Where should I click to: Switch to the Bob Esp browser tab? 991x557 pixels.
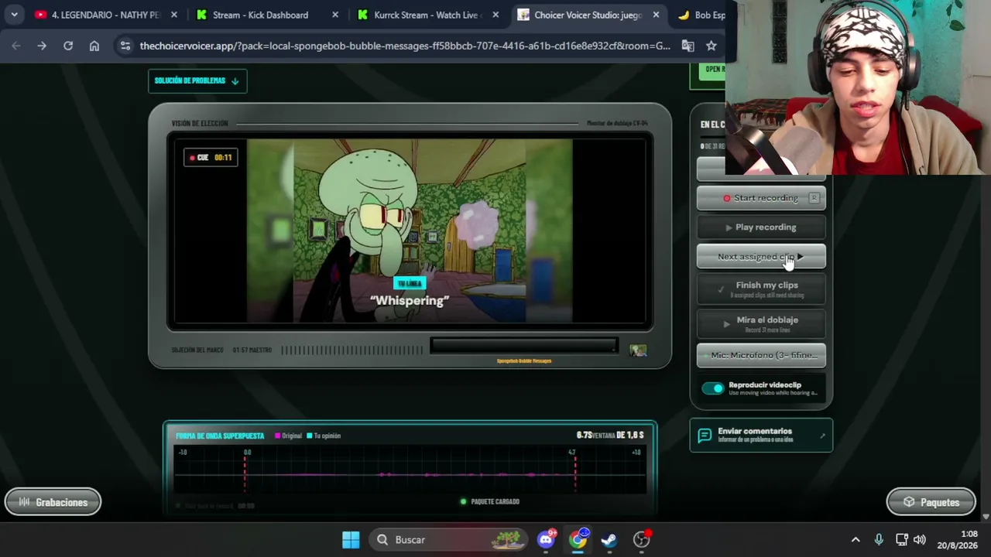[701, 15]
